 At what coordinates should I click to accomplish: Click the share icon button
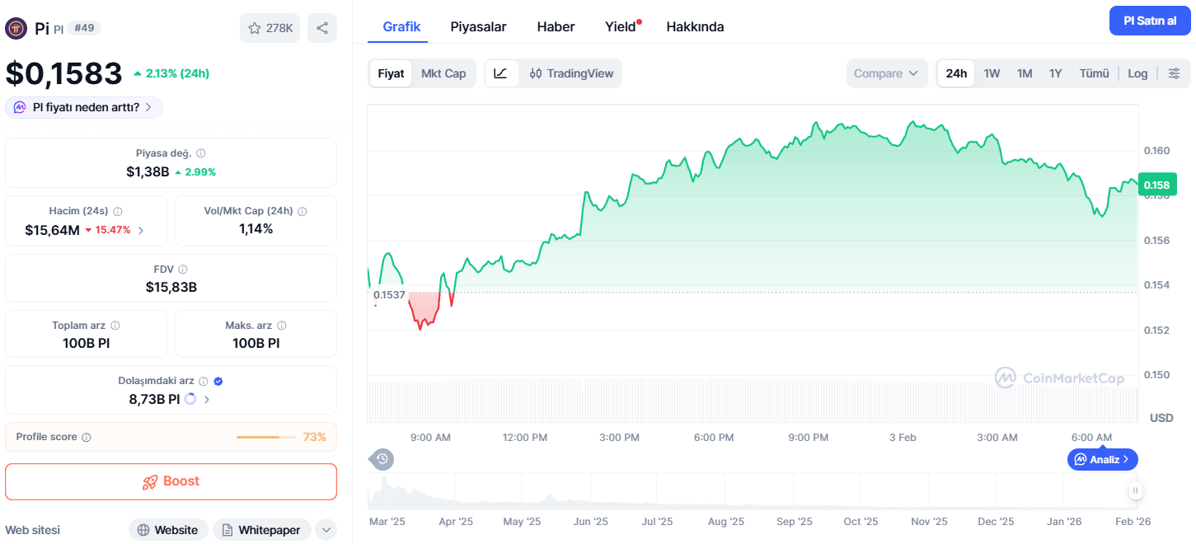322,28
